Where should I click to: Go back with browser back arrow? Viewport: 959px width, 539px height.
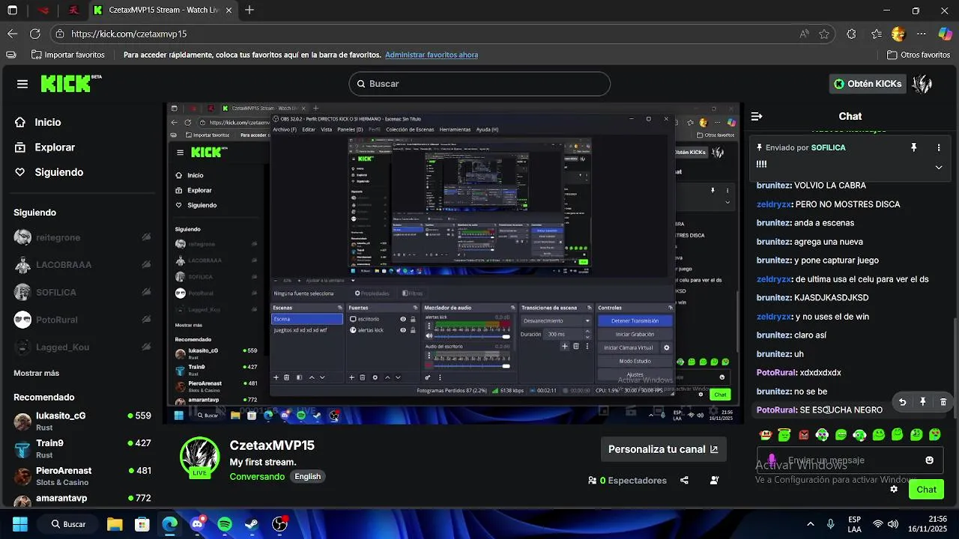(x=12, y=34)
